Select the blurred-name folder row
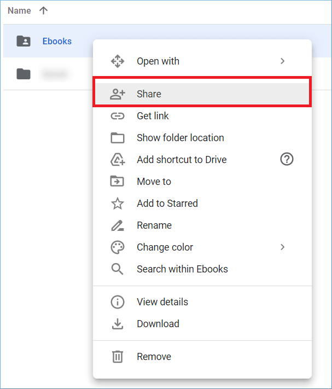Viewport: 332px width, 389px height. [48, 74]
